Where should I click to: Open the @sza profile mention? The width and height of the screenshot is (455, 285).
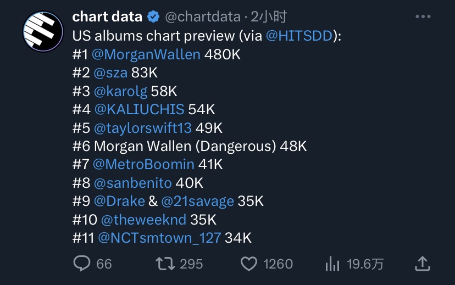tap(110, 73)
